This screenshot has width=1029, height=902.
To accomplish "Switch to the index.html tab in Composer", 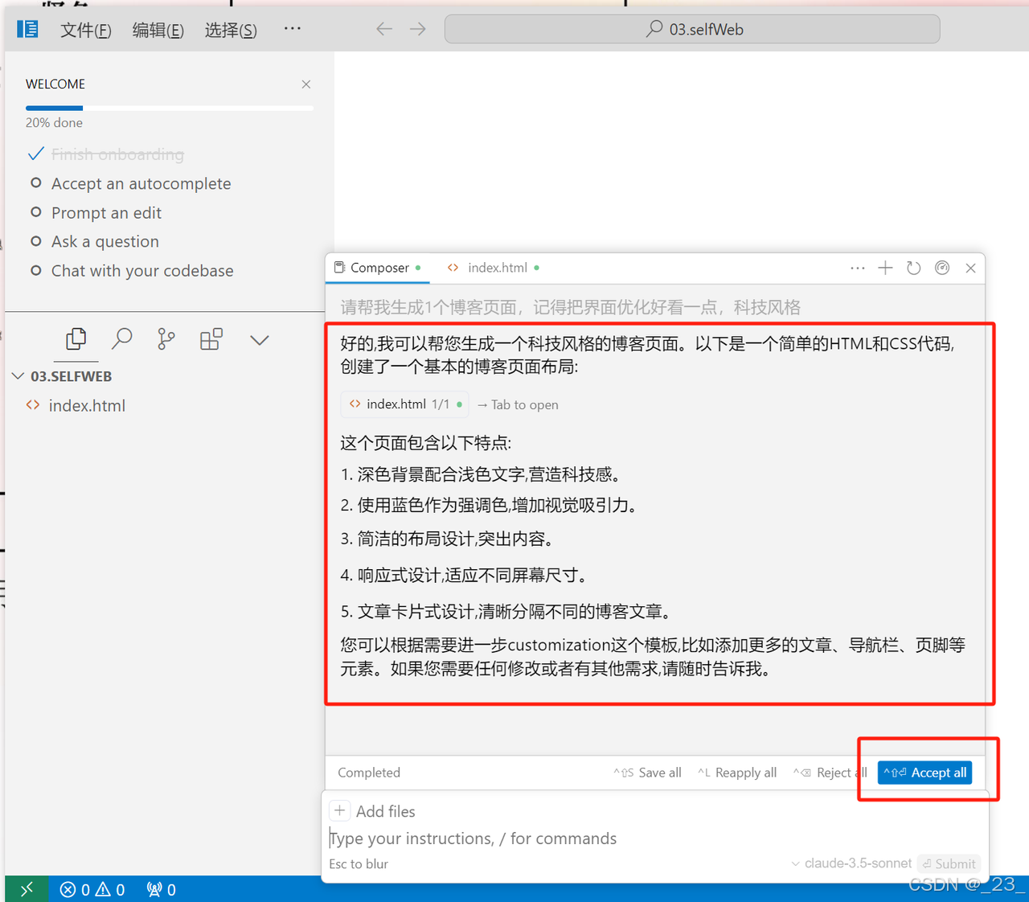I will tap(497, 268).
